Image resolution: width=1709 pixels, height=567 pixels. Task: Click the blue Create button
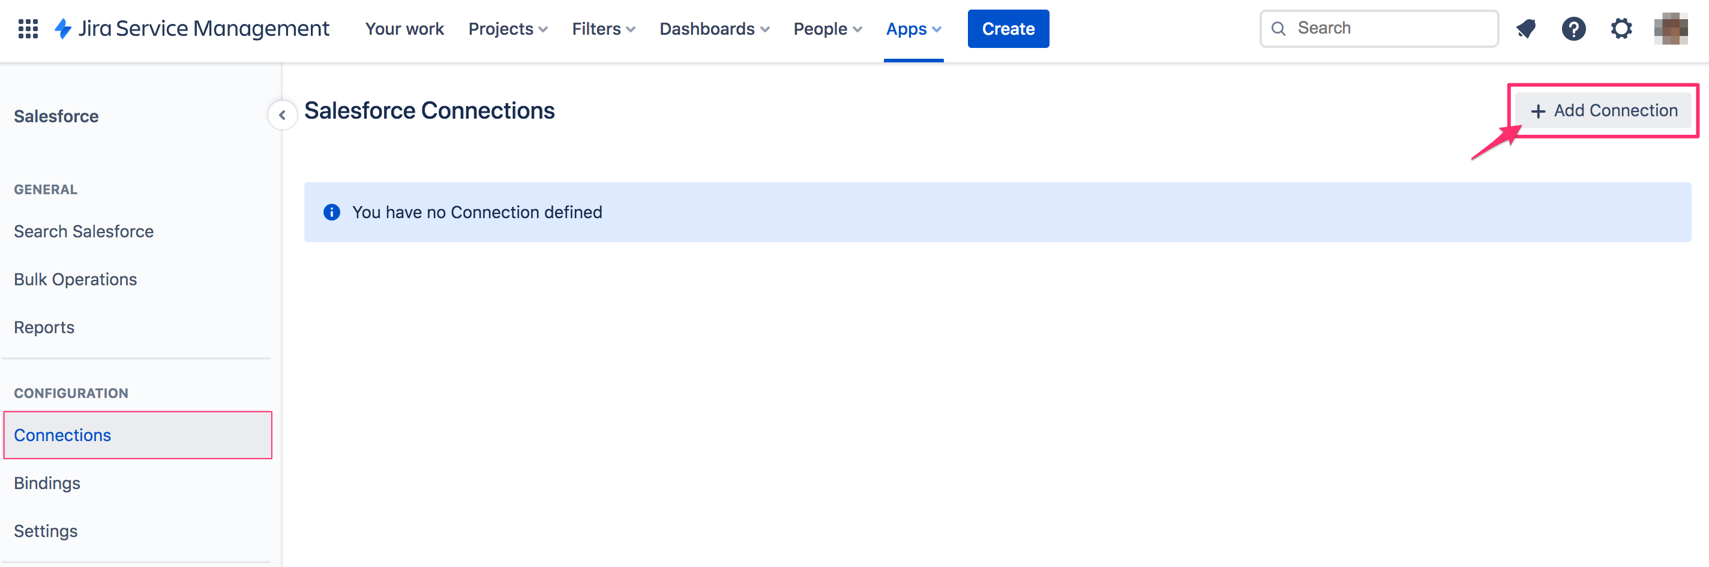click(1008, 29)
